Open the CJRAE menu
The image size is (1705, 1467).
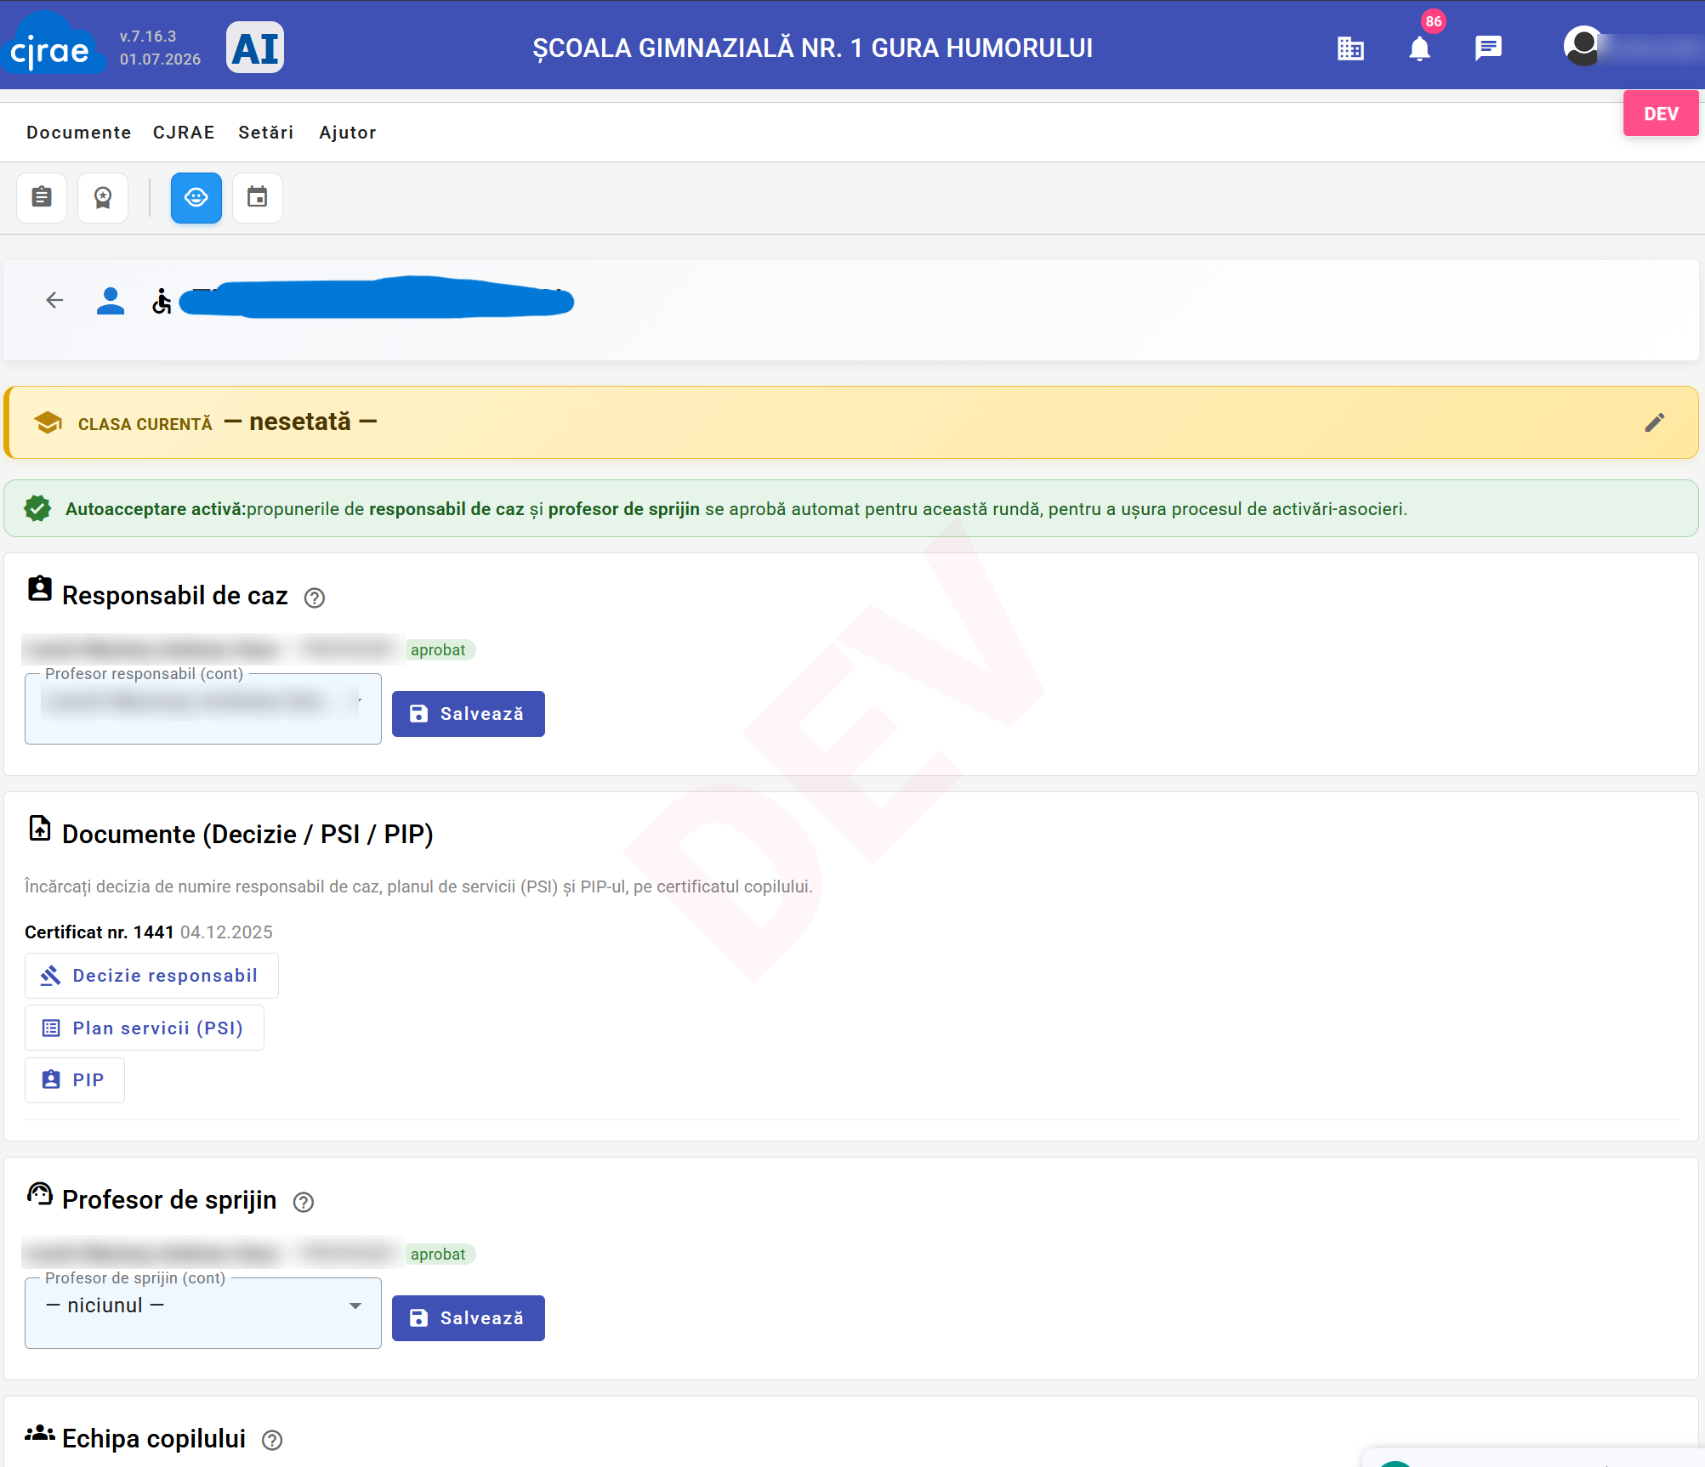tap(184, 133)
